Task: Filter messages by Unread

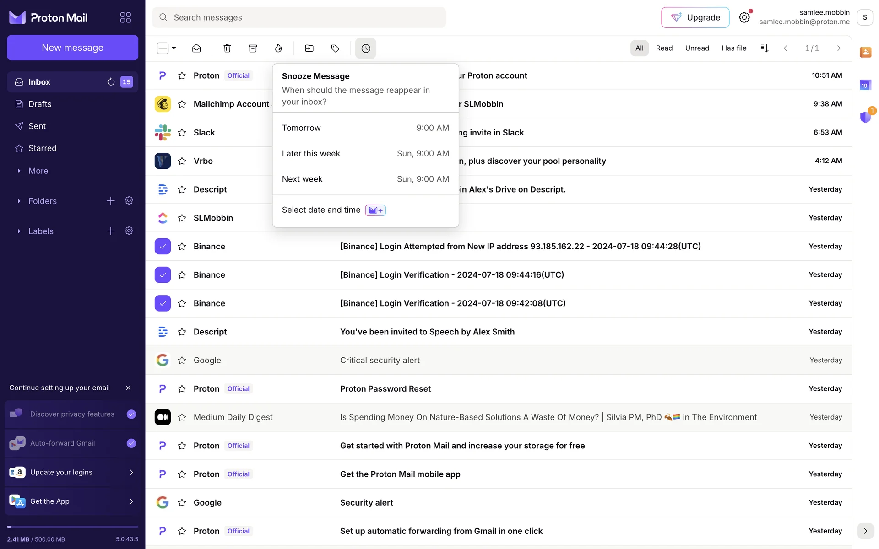Action: pyautogui.click(x=697, y=48)
